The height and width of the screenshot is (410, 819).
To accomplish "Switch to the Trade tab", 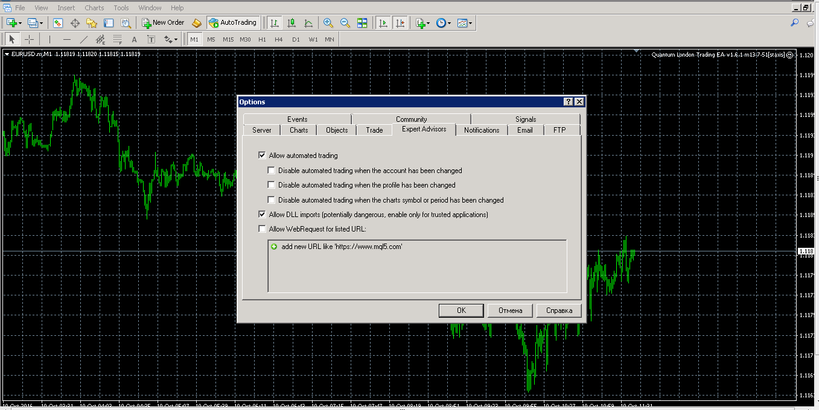I will pyautogui.click(x=374, y=130).
